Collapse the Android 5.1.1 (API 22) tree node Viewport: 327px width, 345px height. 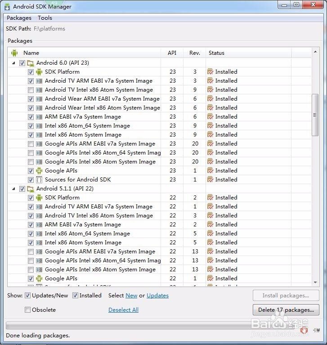[x=13, y=189]
